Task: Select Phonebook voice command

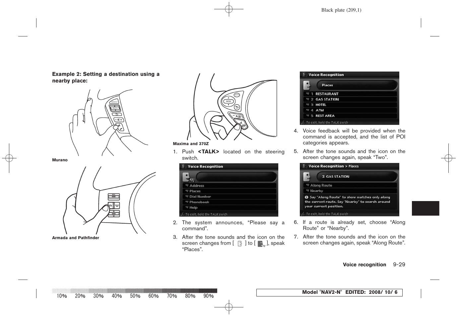Action: point(229,202)
